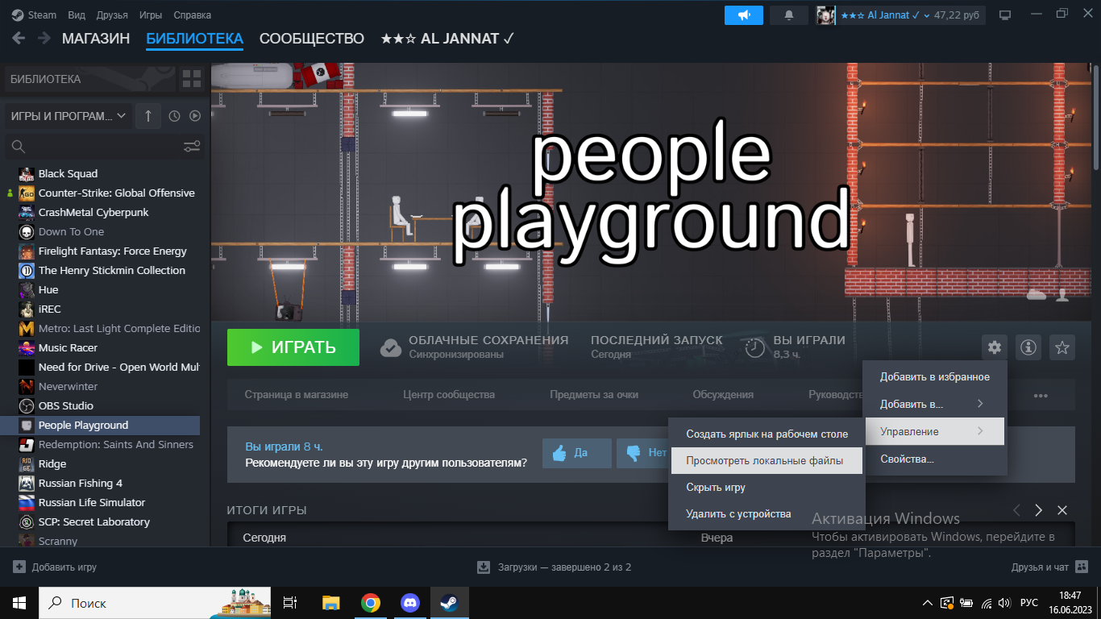Open the Вид menu
Screen dimensions: 1101x619
[77, 15]
